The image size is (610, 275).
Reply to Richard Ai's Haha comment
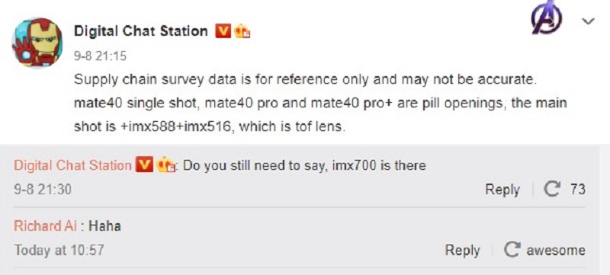click(x=462, y=250)
